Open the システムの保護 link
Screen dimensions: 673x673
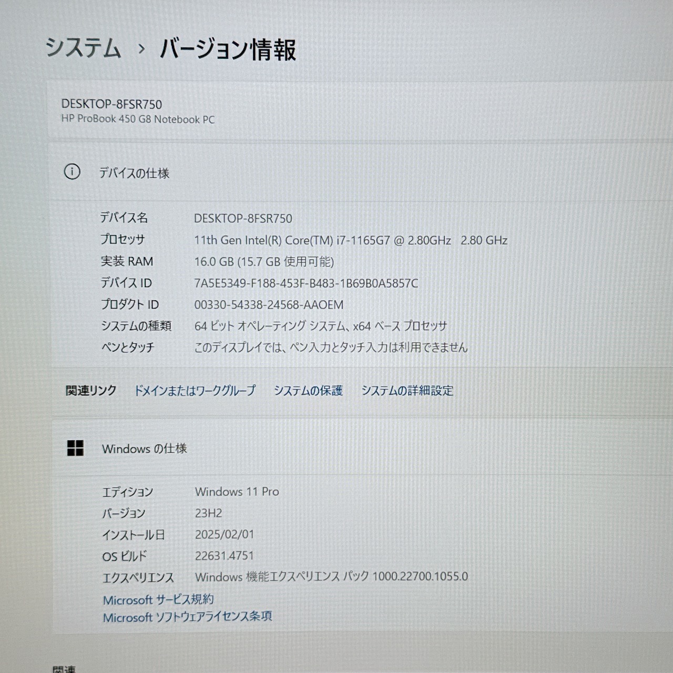coord(309,391)
